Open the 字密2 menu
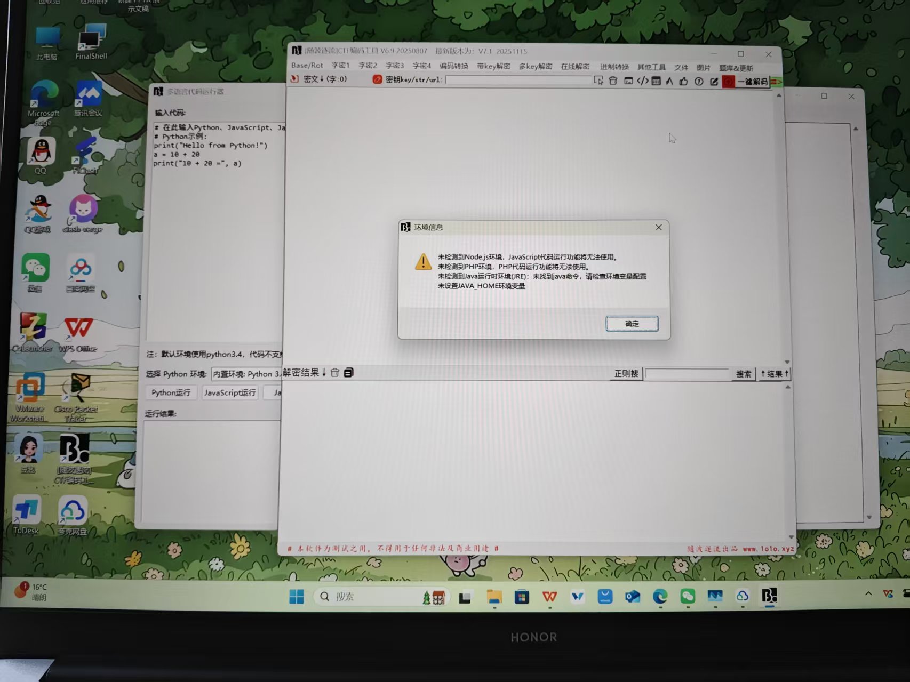This screenshot has width=910, height=682. [368, 66]
